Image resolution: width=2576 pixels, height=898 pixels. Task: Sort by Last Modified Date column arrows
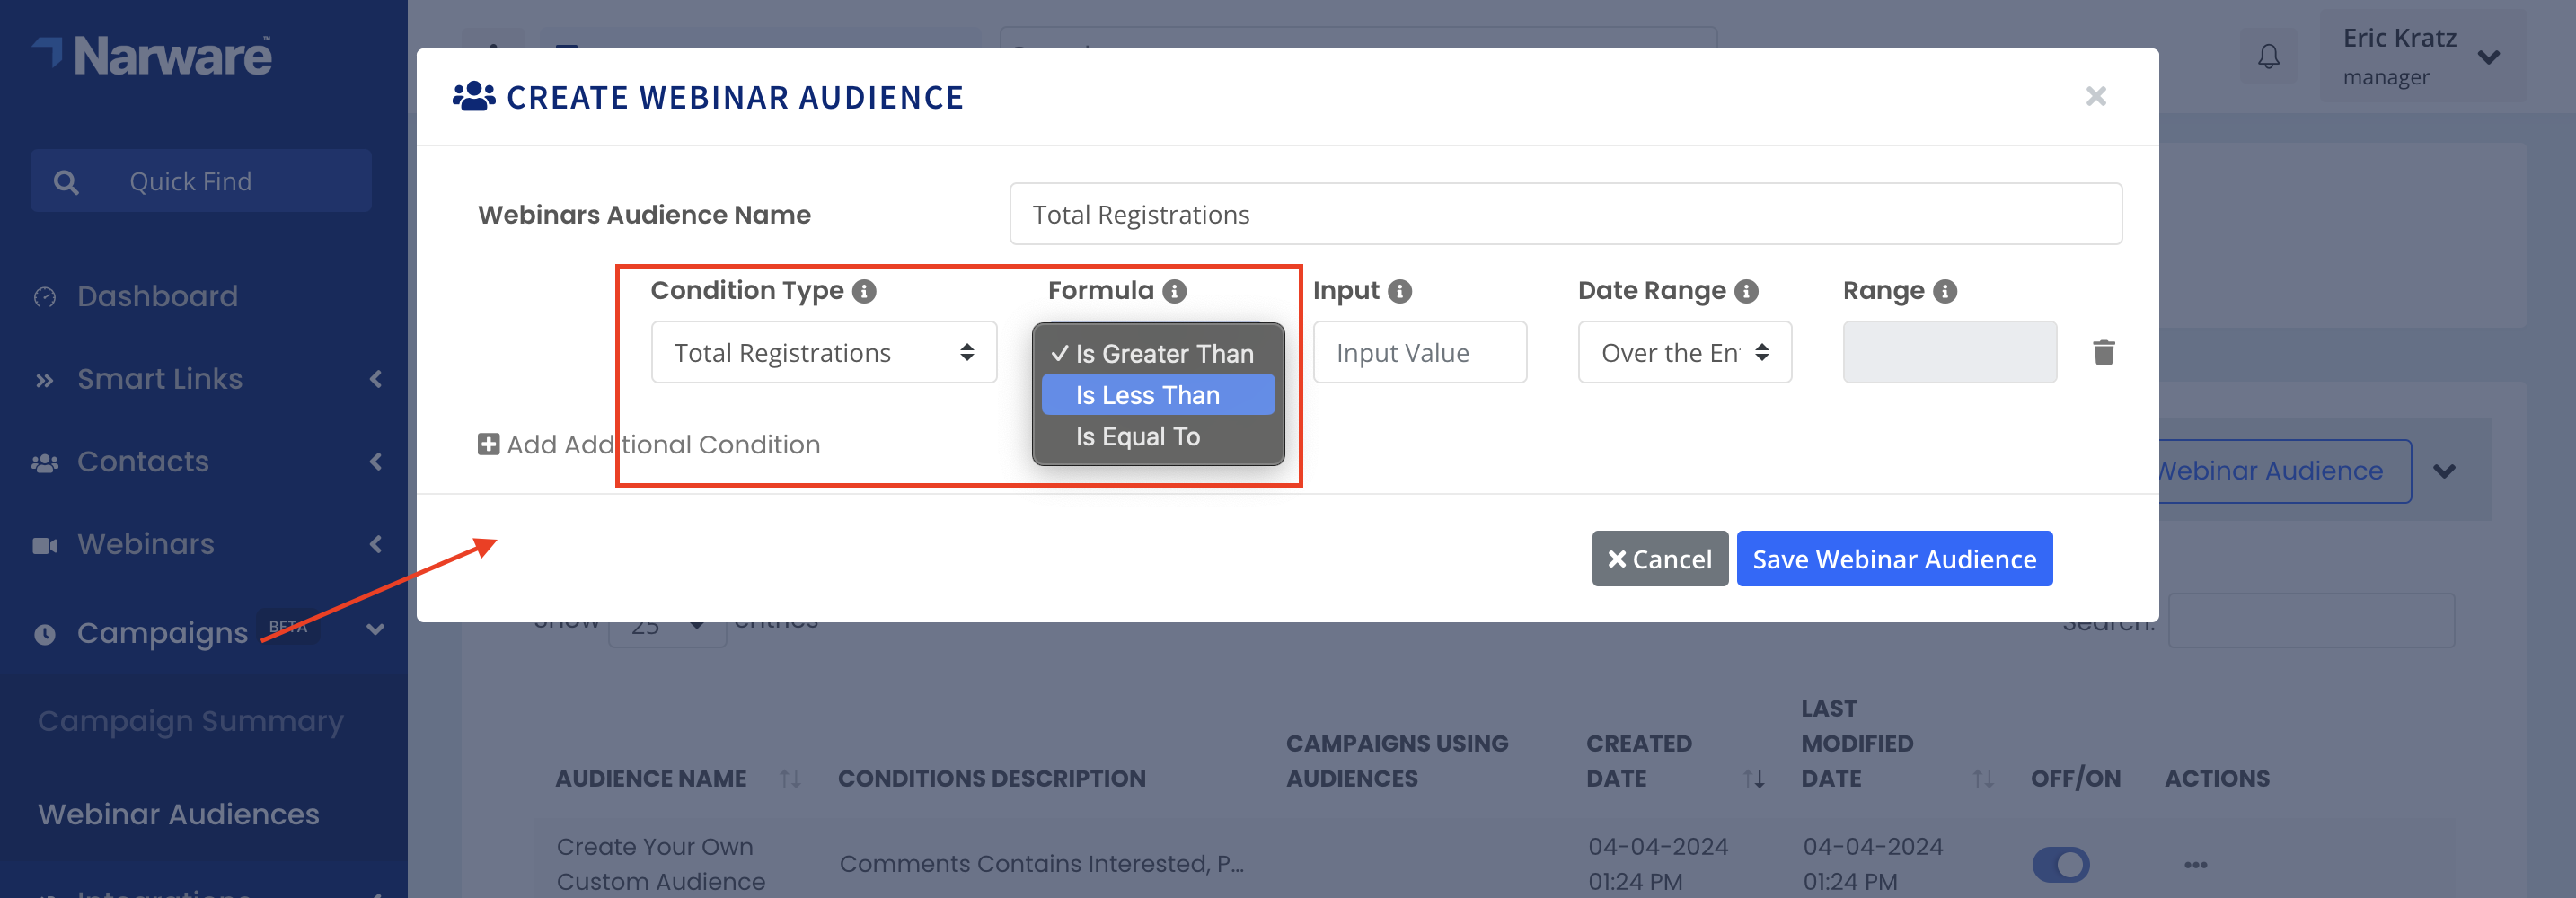[1983, 778]
